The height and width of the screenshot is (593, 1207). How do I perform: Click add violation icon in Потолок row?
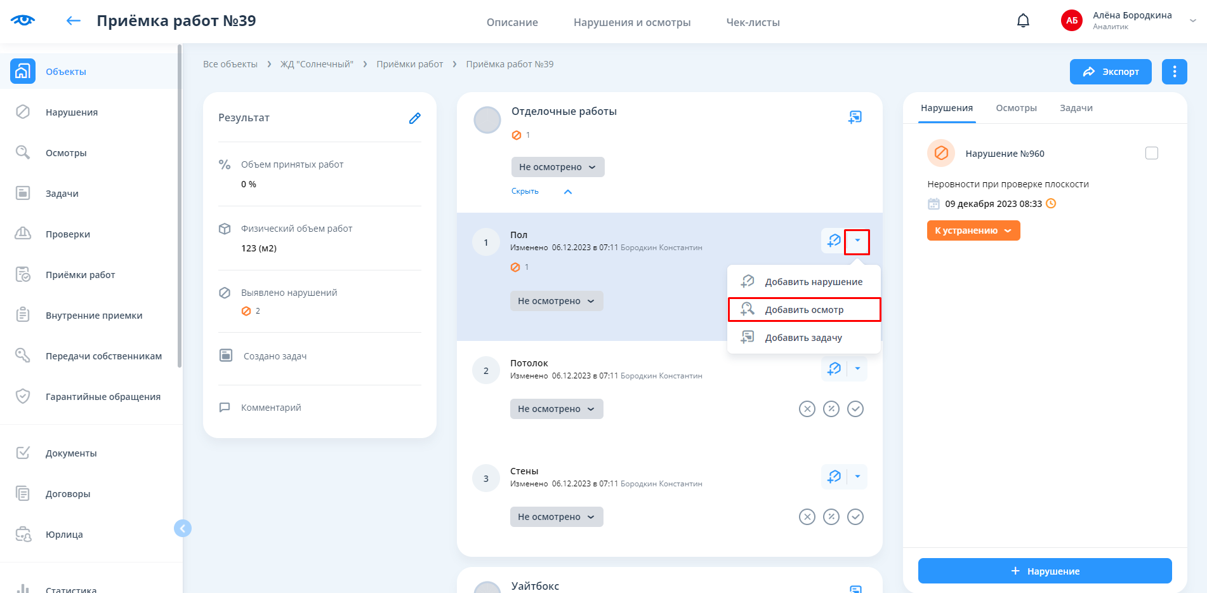click(834, 369)
